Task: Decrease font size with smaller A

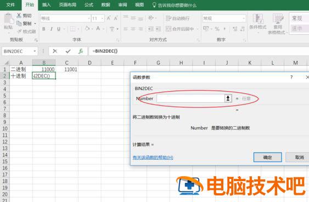Action: pos(116,18)
